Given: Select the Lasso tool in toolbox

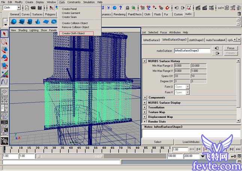Looking at the screenshot, I should pyautogui.click(x=4, y=42).
